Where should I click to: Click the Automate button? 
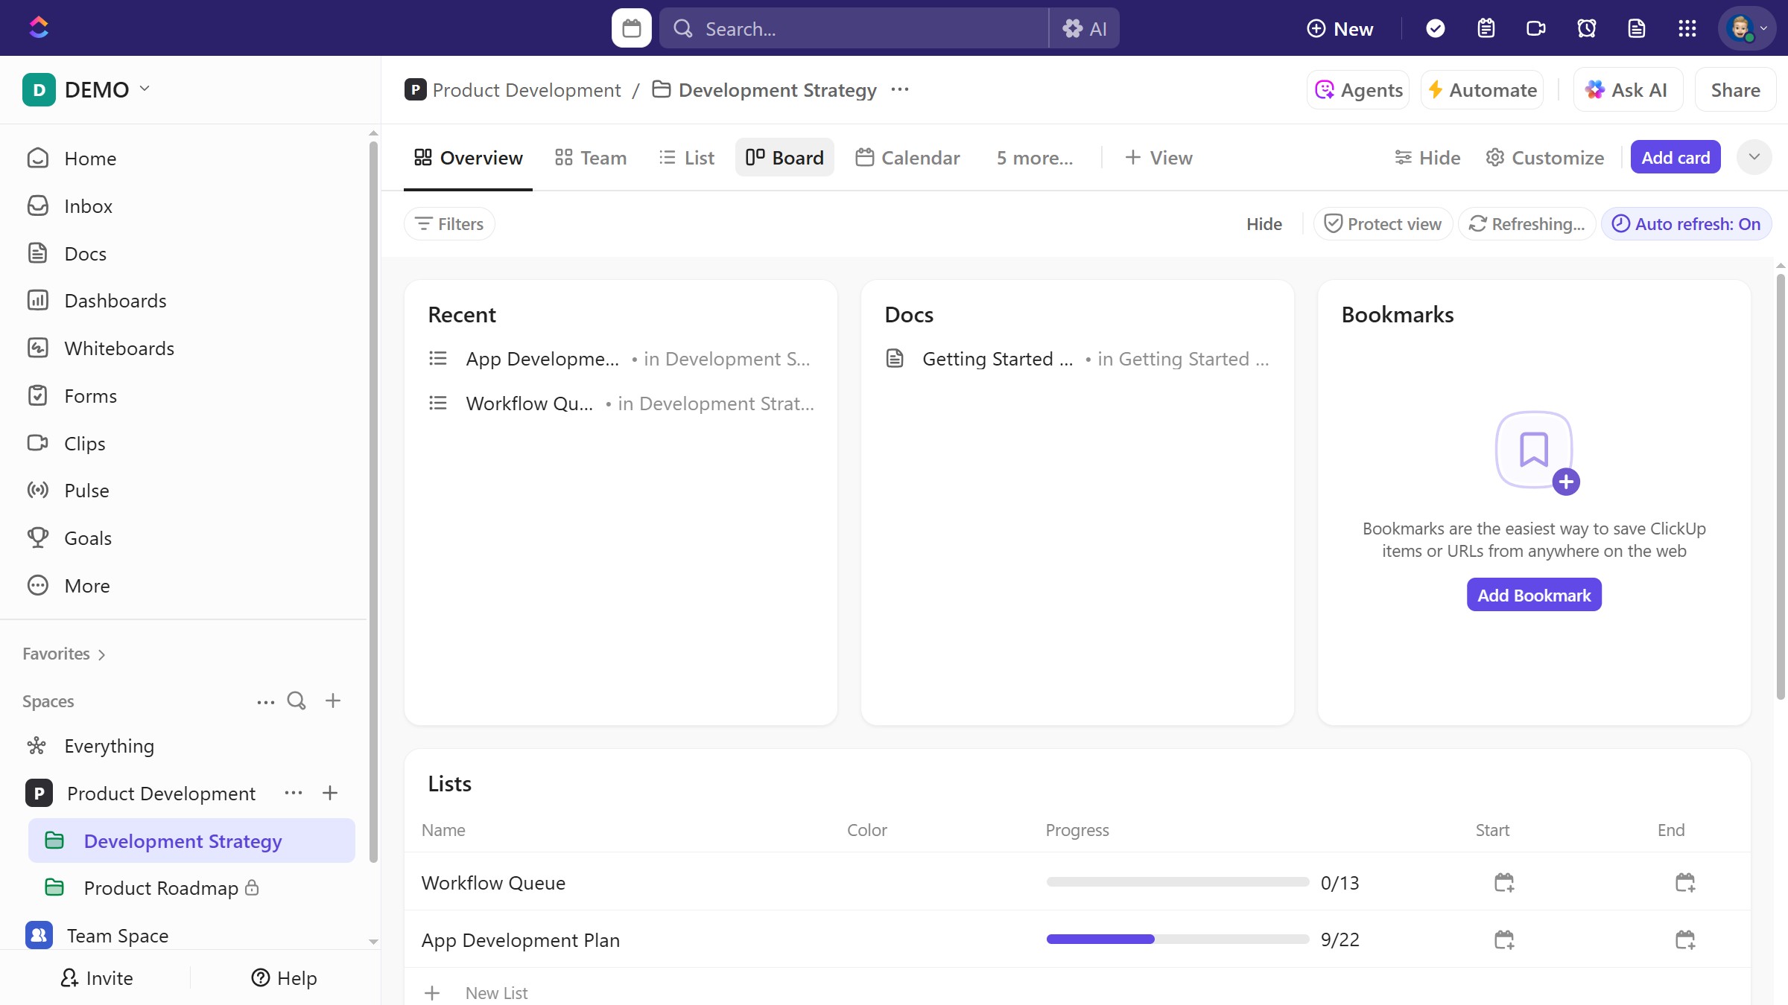pos(1483,90)
